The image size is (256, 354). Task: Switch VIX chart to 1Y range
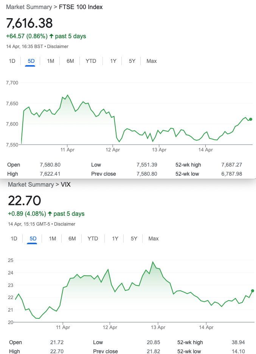click(115, 239)
